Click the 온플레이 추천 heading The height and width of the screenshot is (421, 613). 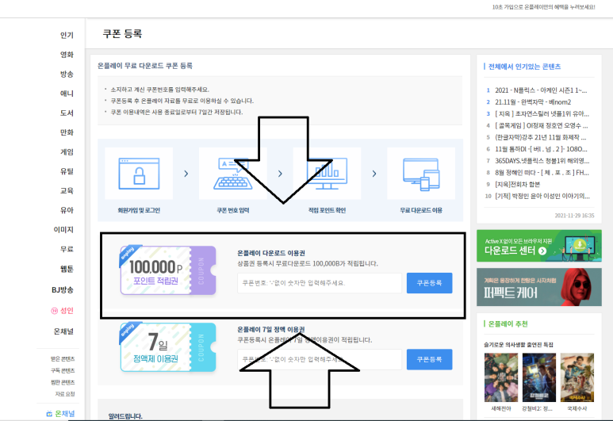[x=508, y=324]
